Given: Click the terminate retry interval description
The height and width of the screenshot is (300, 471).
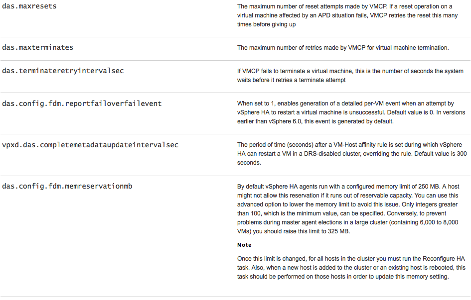Looking at the screenshot, I should 350,76.
